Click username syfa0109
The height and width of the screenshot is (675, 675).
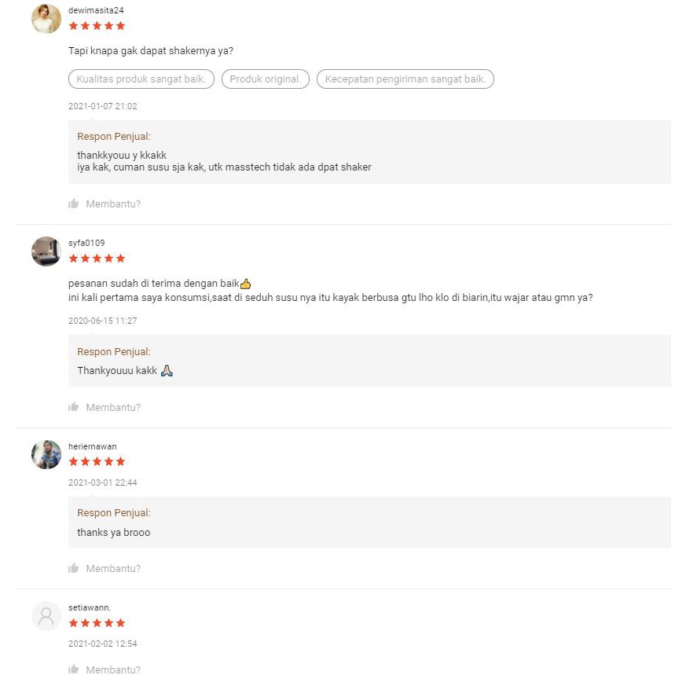(86, 243)
